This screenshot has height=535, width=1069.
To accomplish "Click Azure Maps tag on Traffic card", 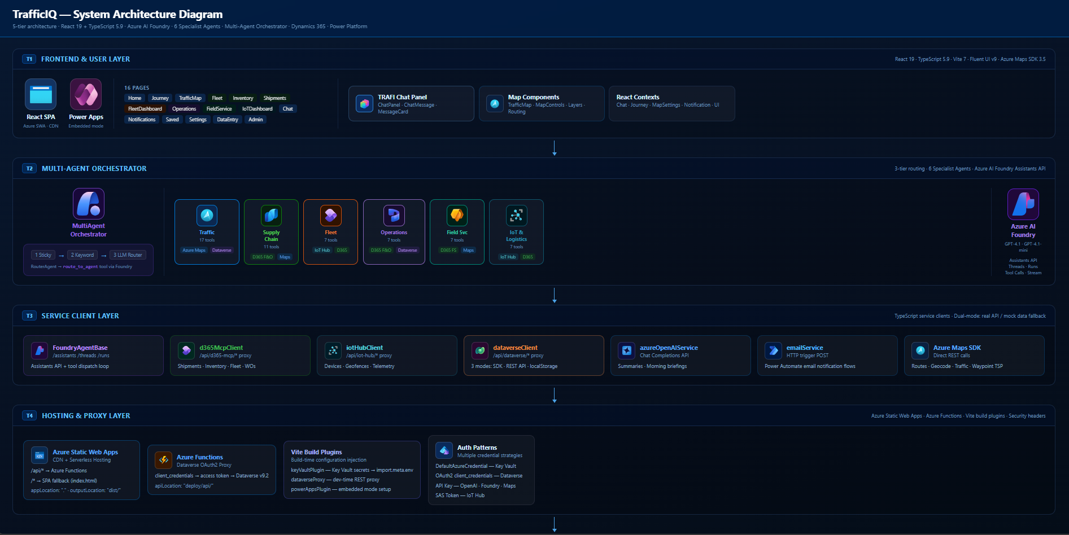I will point(194,250).
